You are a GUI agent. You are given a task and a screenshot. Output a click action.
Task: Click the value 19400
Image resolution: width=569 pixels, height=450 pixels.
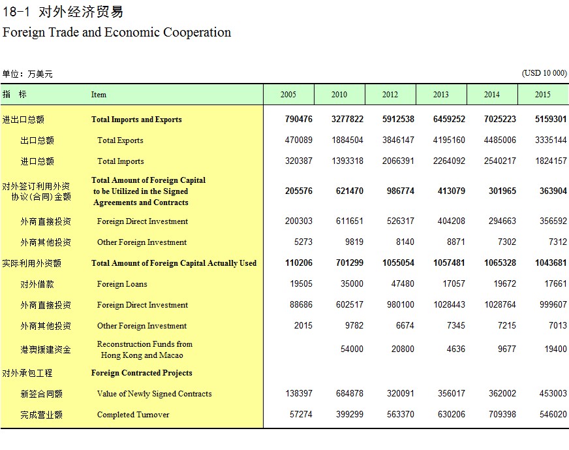(x=555, y=349)
